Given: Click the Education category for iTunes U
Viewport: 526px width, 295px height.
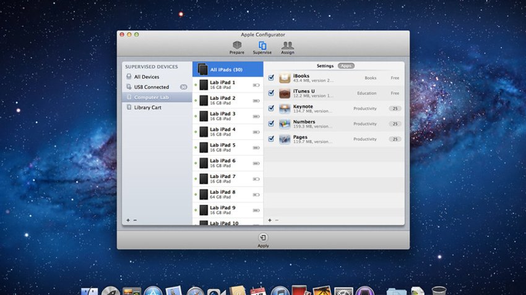Looking at the screenshot, I should pyautogui.click(x=367, y=93).
